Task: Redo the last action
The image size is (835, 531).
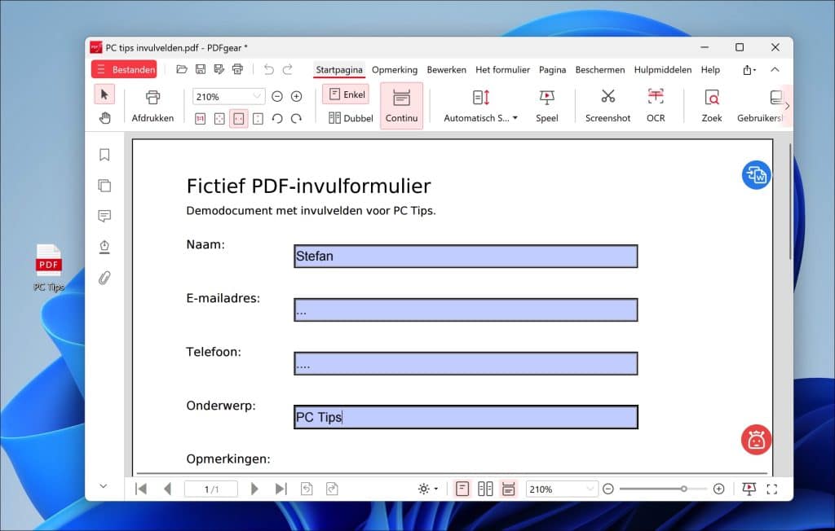Action: [288, 69]
